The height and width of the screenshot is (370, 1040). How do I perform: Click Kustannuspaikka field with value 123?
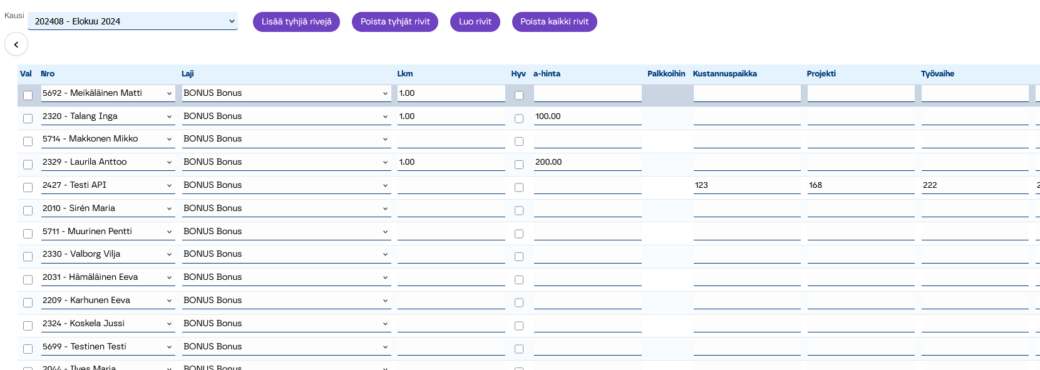(746, 185)
